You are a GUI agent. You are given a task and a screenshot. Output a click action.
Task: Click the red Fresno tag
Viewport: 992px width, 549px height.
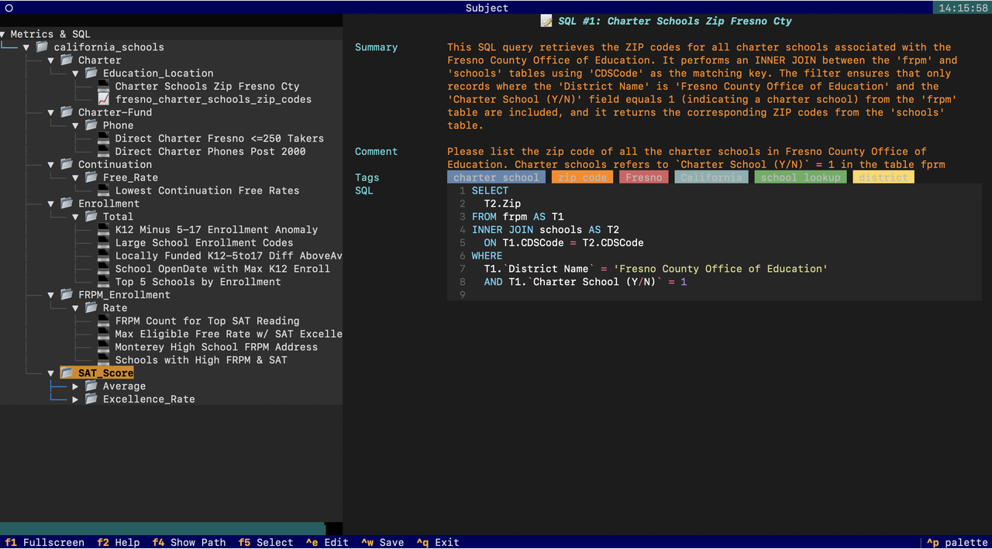pos(644,177)
